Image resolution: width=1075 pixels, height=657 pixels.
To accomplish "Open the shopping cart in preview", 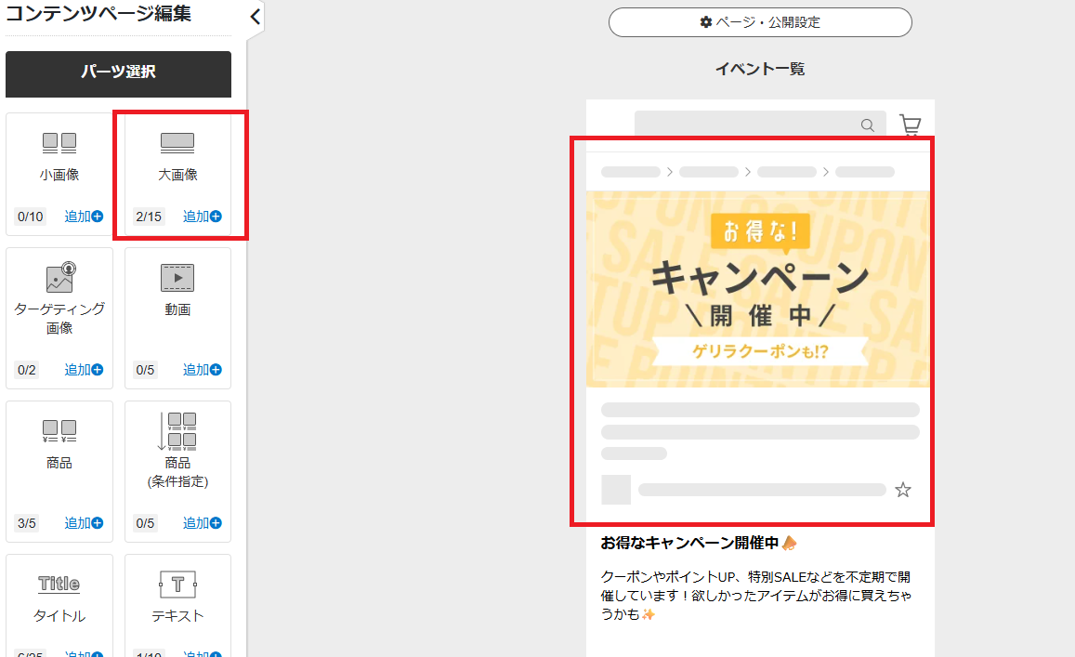I will (x=910, y=126).
